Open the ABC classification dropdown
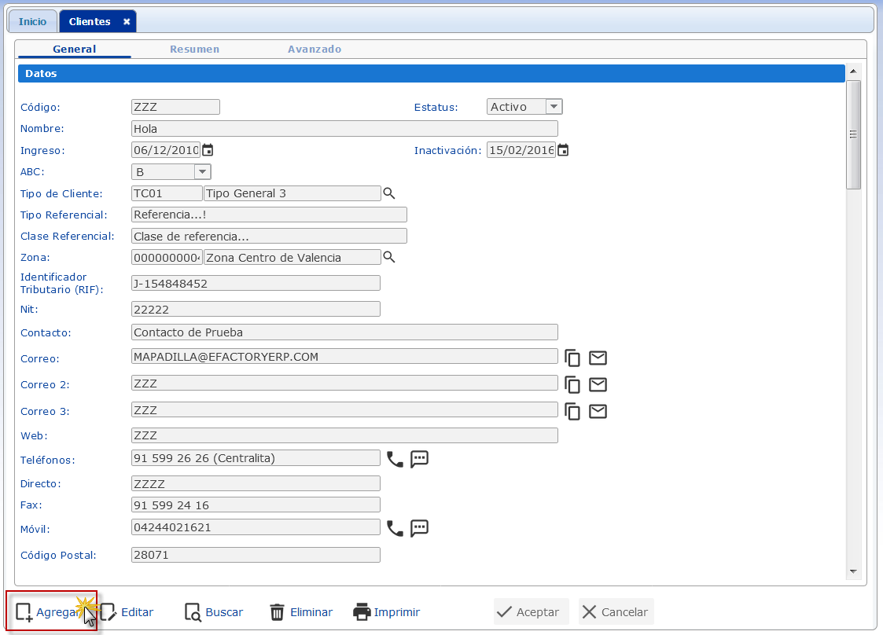This screenshot has width=883, height=635. pyautogui.click(x=202, y=171)
